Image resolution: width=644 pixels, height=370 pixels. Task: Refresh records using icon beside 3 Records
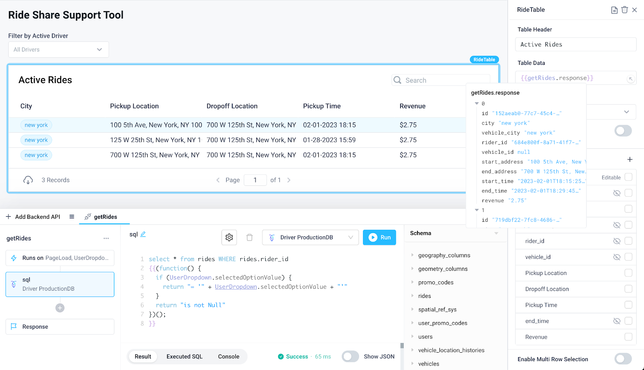tap(28, 180)
